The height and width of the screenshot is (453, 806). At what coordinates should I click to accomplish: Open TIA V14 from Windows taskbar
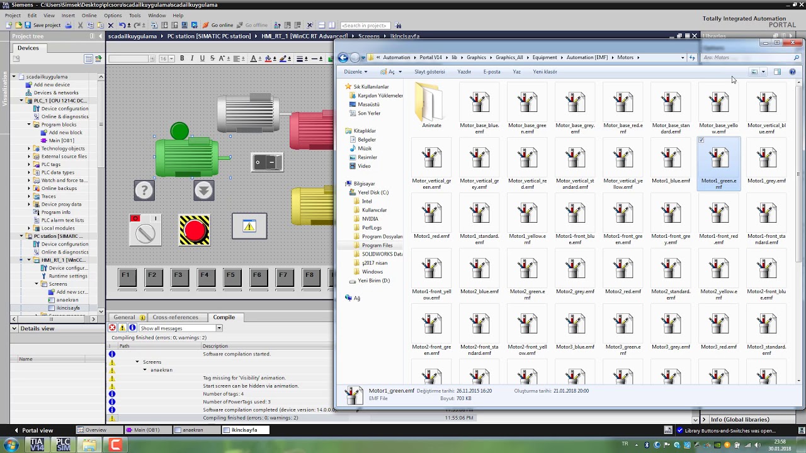pos(37,445)
